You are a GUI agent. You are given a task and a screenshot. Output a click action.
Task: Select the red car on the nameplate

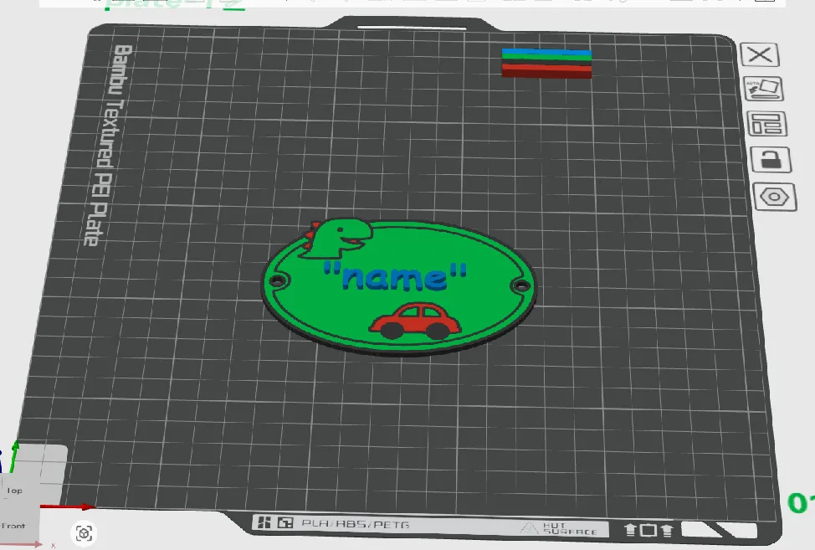click(414, 321)
